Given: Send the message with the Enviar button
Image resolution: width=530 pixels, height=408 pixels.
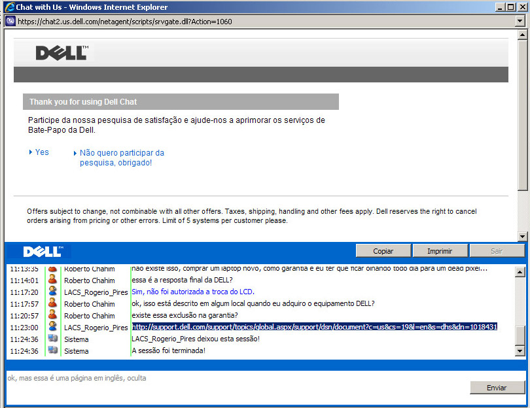Looking at the screenshot, I should (497, 388).
